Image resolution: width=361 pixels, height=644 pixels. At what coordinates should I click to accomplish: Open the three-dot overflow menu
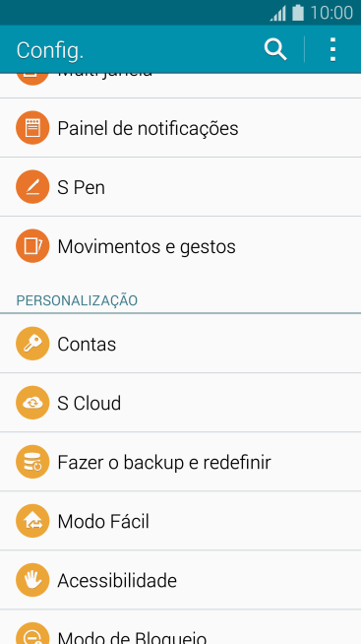tap(332, 49)
